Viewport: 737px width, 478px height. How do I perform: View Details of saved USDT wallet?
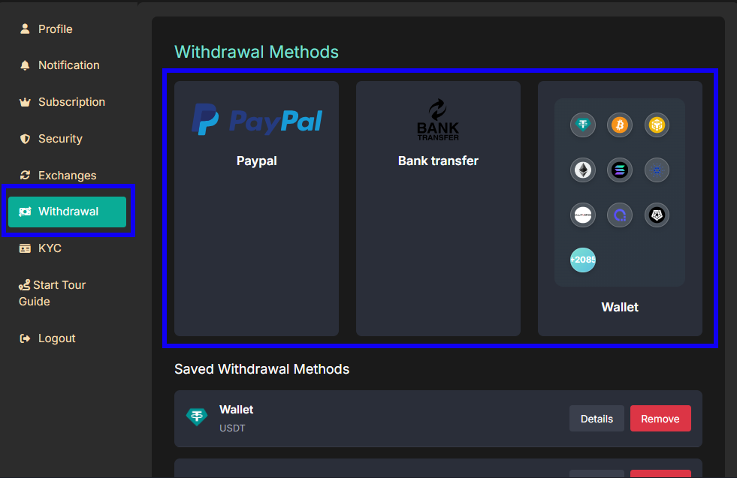coord(597,419)
